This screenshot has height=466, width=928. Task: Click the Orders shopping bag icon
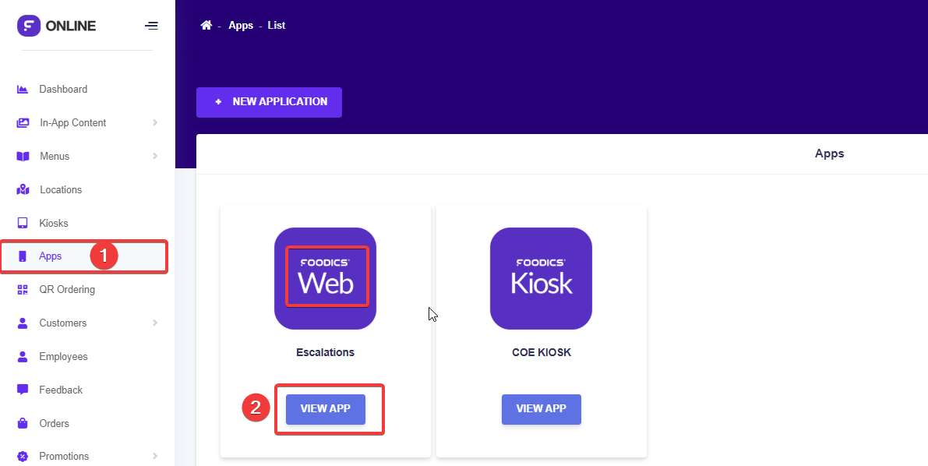point(23,423)
